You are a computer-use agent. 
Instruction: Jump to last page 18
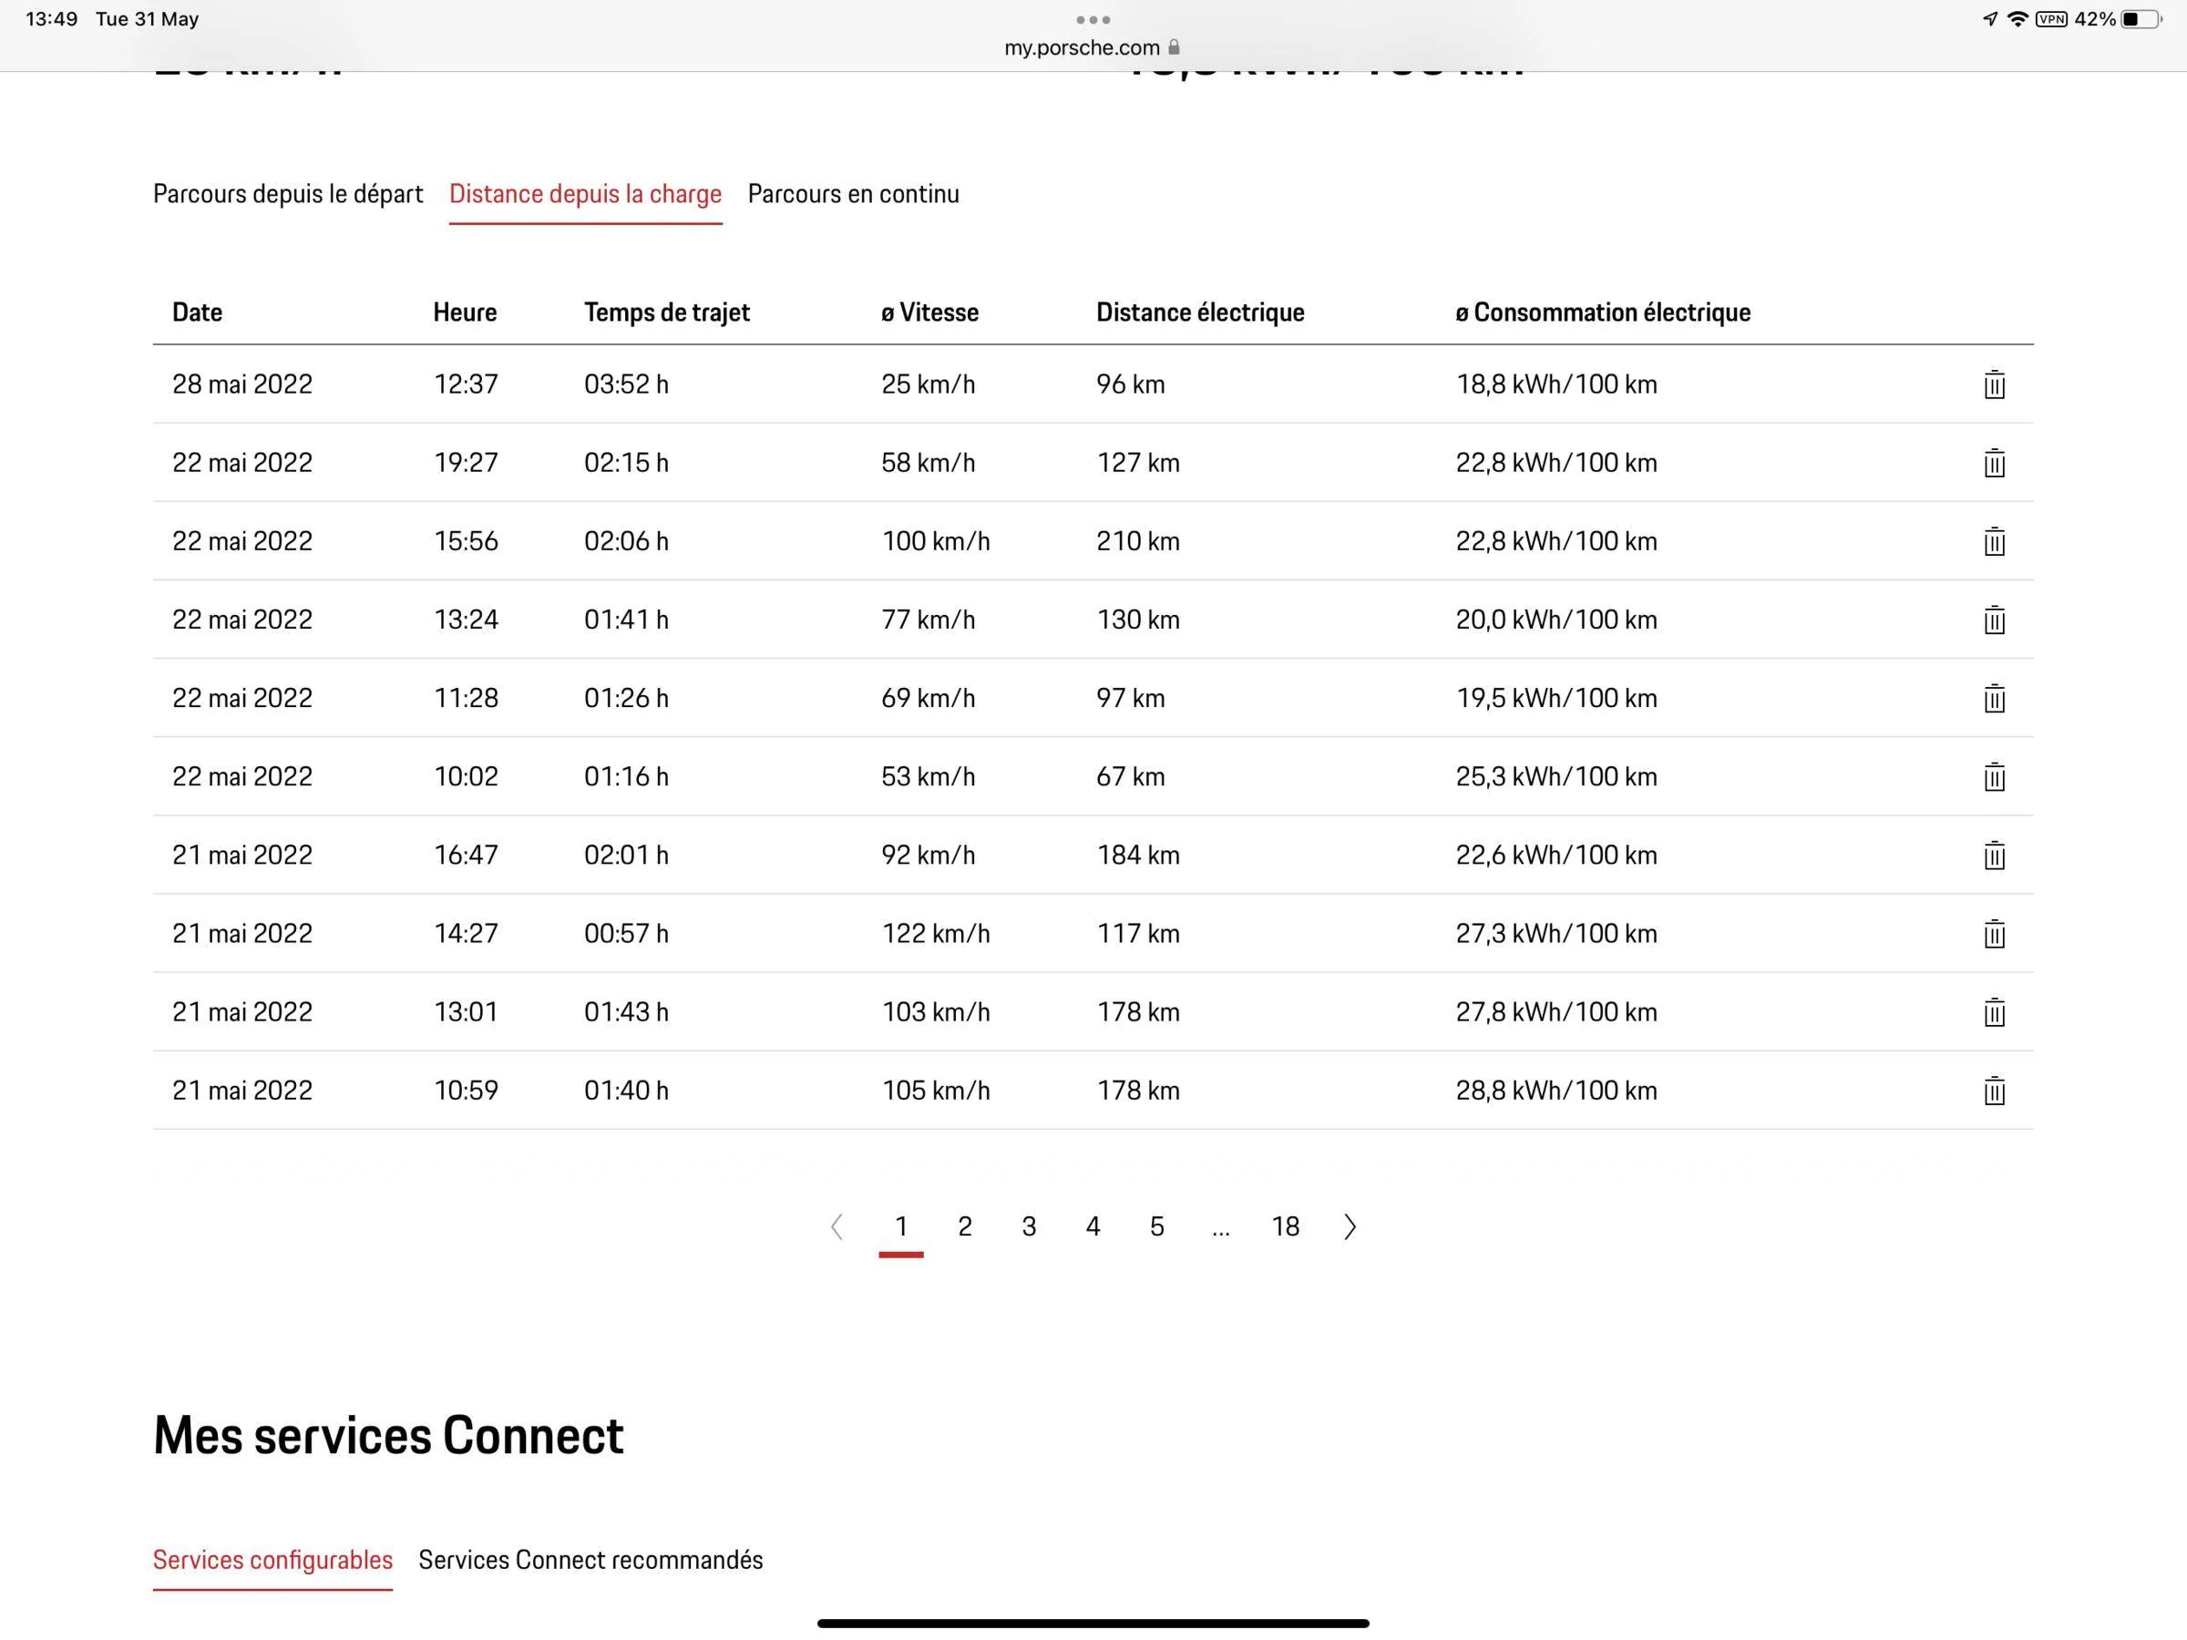pos(1285,1226)
